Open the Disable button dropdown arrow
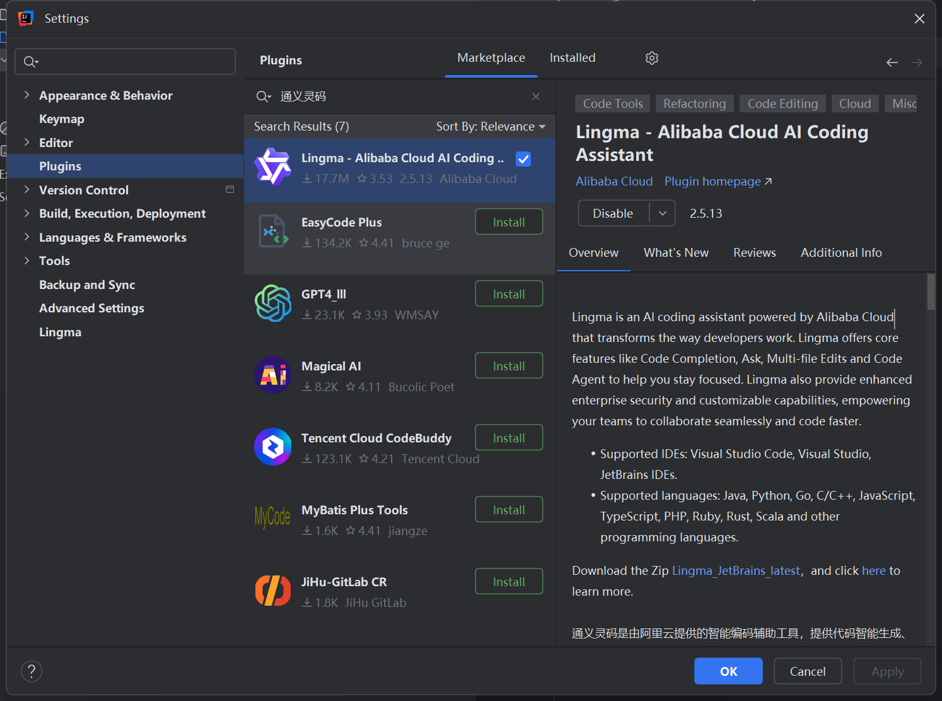The height and width of the screenshot is (701, 942). coord(663,213)
